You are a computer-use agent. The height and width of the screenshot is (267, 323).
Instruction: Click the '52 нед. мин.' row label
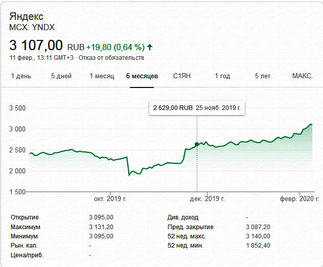point(186,246)
